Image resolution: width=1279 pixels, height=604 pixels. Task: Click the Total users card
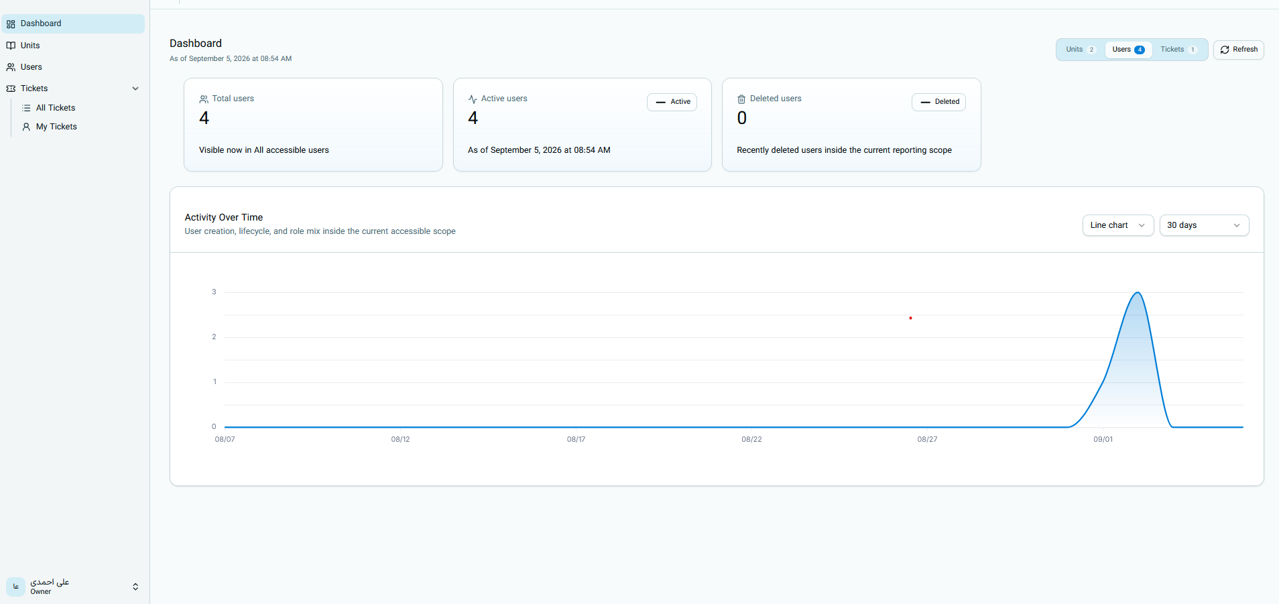coord(313,125)
